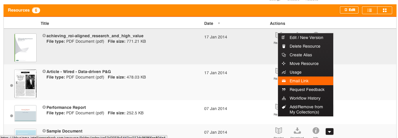Sort resources by Date column arrow
The image size is (398, 138).
click(219, 23)
